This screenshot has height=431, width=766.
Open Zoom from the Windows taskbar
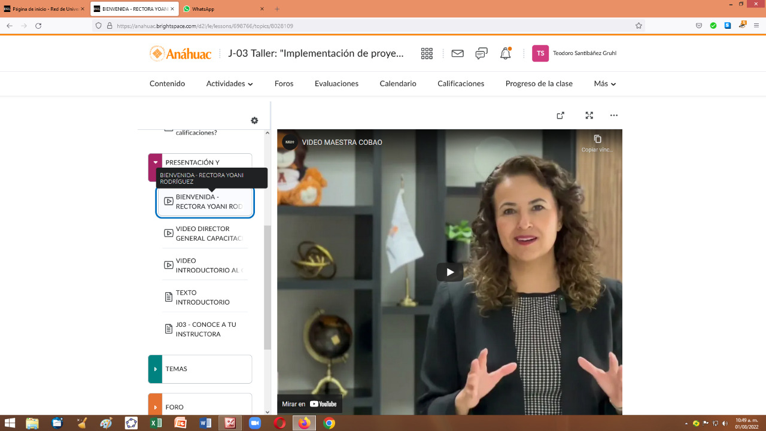(x=255, y=423)
